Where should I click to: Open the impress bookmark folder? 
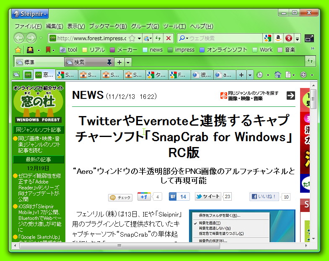pos(181,50)
